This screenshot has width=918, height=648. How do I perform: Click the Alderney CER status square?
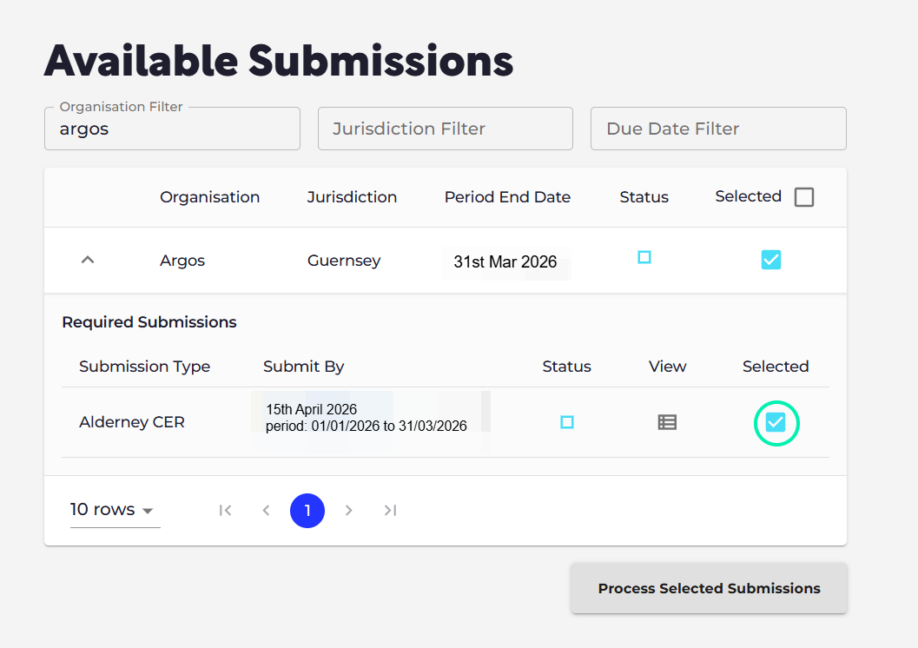[x=567, y=422]
